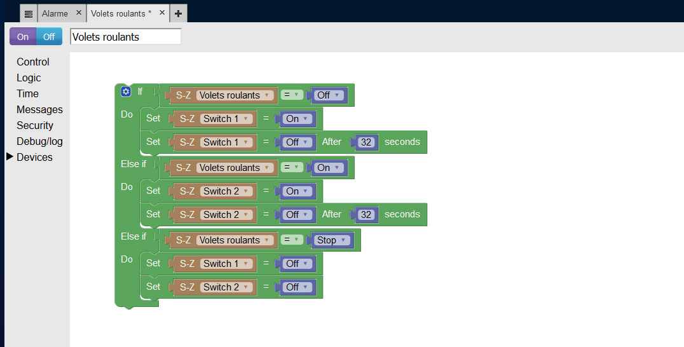
Task: Change the Stop value dropdown
Action: click(x=332, y=240)
